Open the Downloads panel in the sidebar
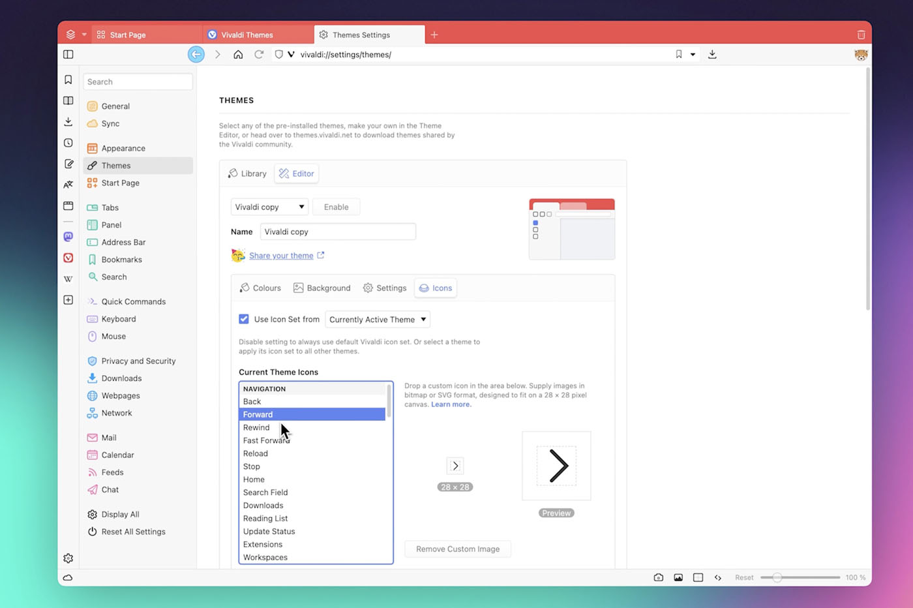Screen dimensions: 913x608 (68, 122)
